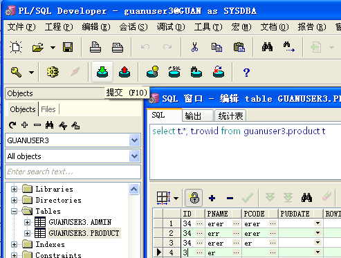
Task: Expand the Indexes folder
Action: (14, 244)
